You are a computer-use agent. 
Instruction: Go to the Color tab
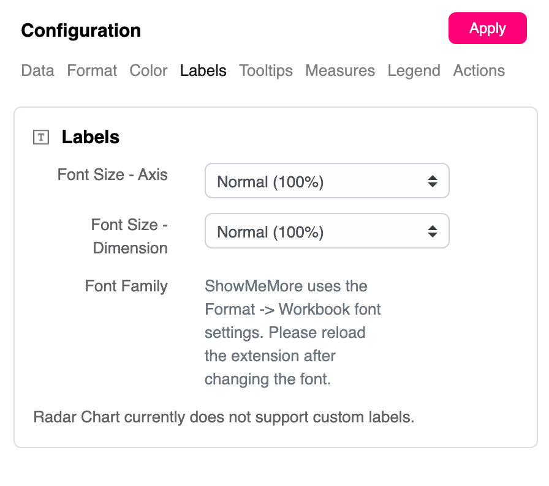[x=148, y=71]
